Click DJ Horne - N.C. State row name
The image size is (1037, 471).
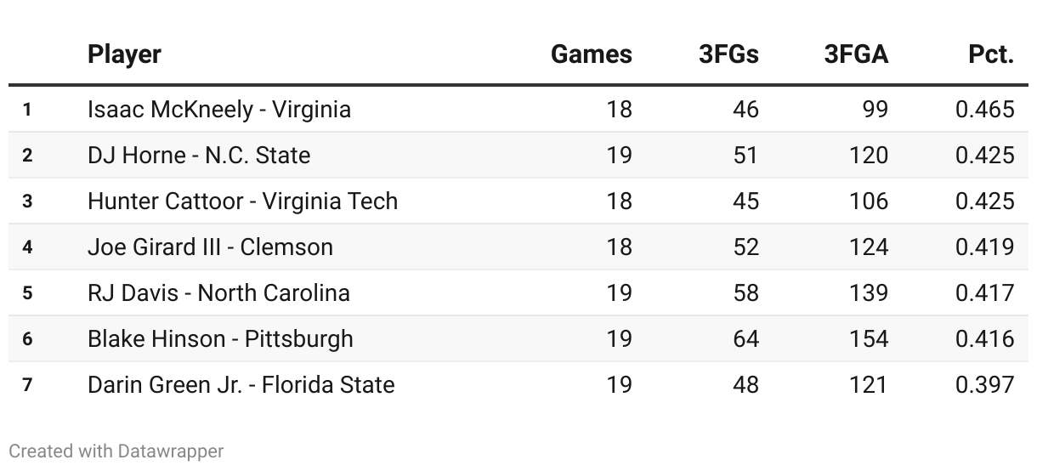(199, 156)
